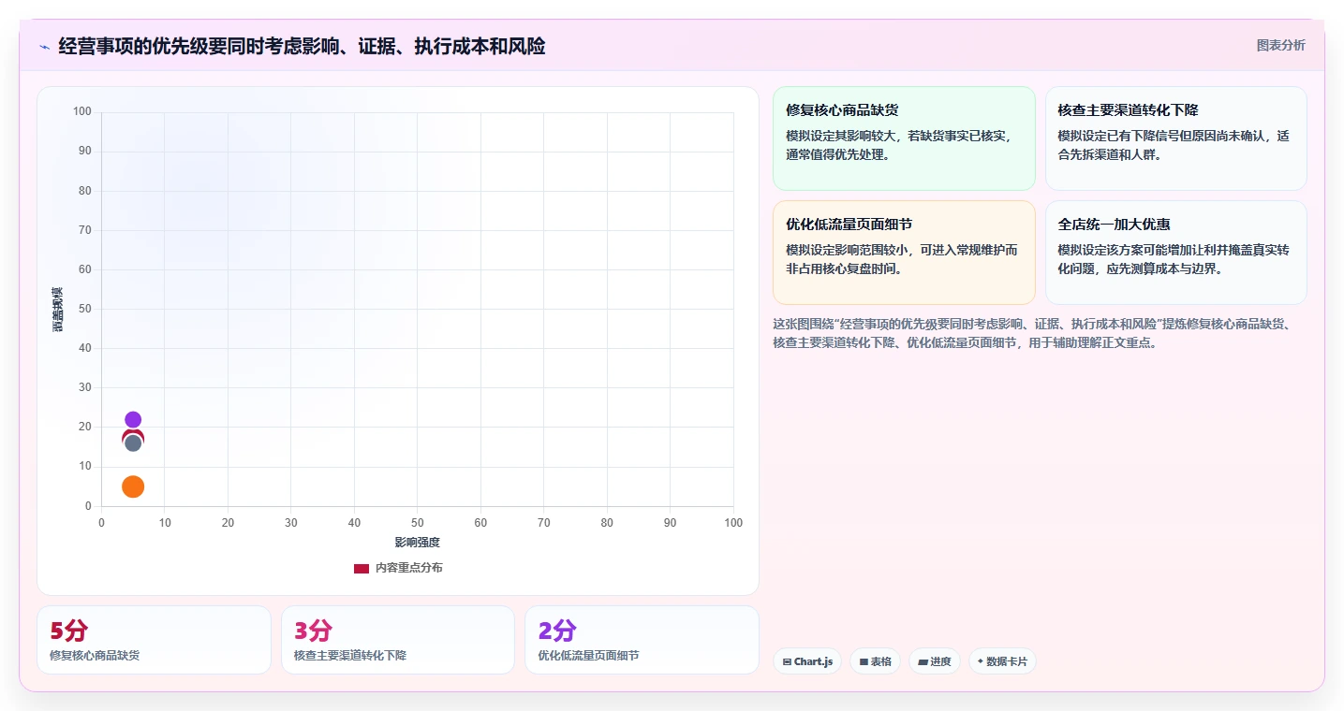This screenshot has width=1344, height=711.
Task: Select the orange bubble on the chart
Action: point(133,486)
